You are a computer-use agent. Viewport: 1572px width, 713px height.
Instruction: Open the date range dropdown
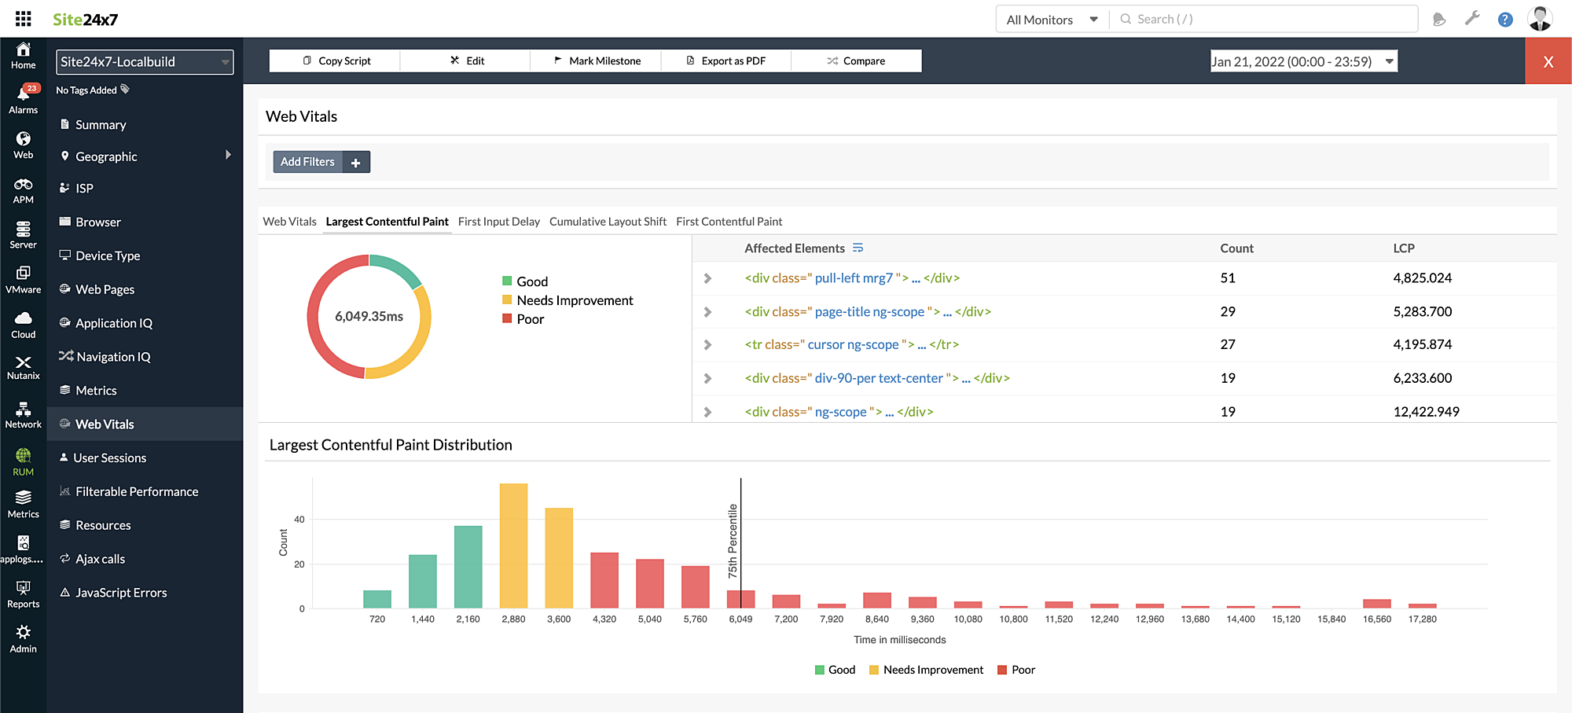click(1303, 61)
